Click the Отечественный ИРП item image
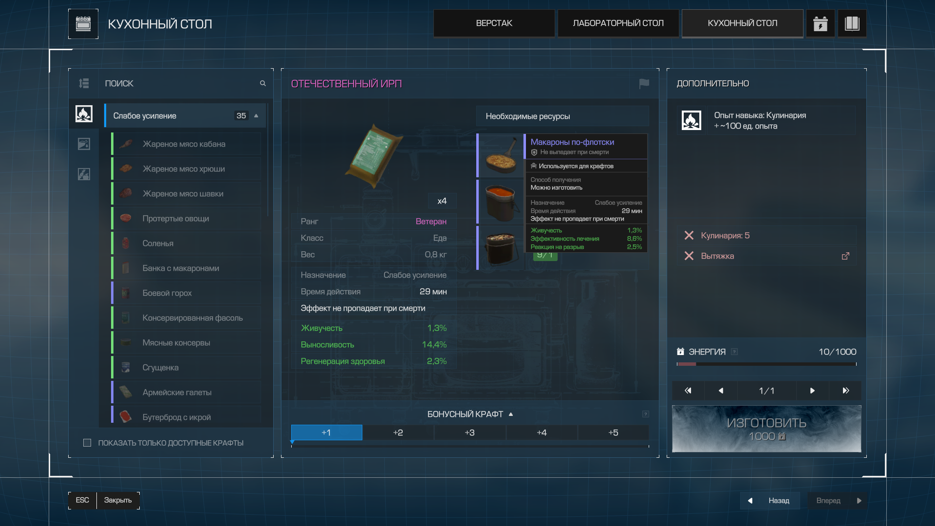935x526 pixels. click(x=374, y=156)
